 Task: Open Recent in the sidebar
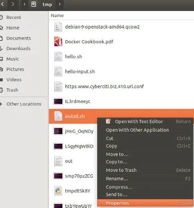click(14, 18)
